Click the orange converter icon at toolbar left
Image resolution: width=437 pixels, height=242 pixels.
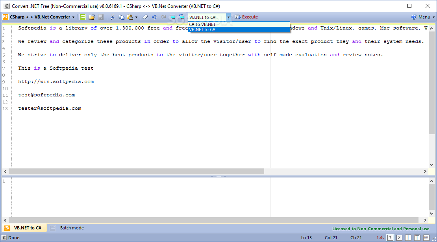(5, 17)
